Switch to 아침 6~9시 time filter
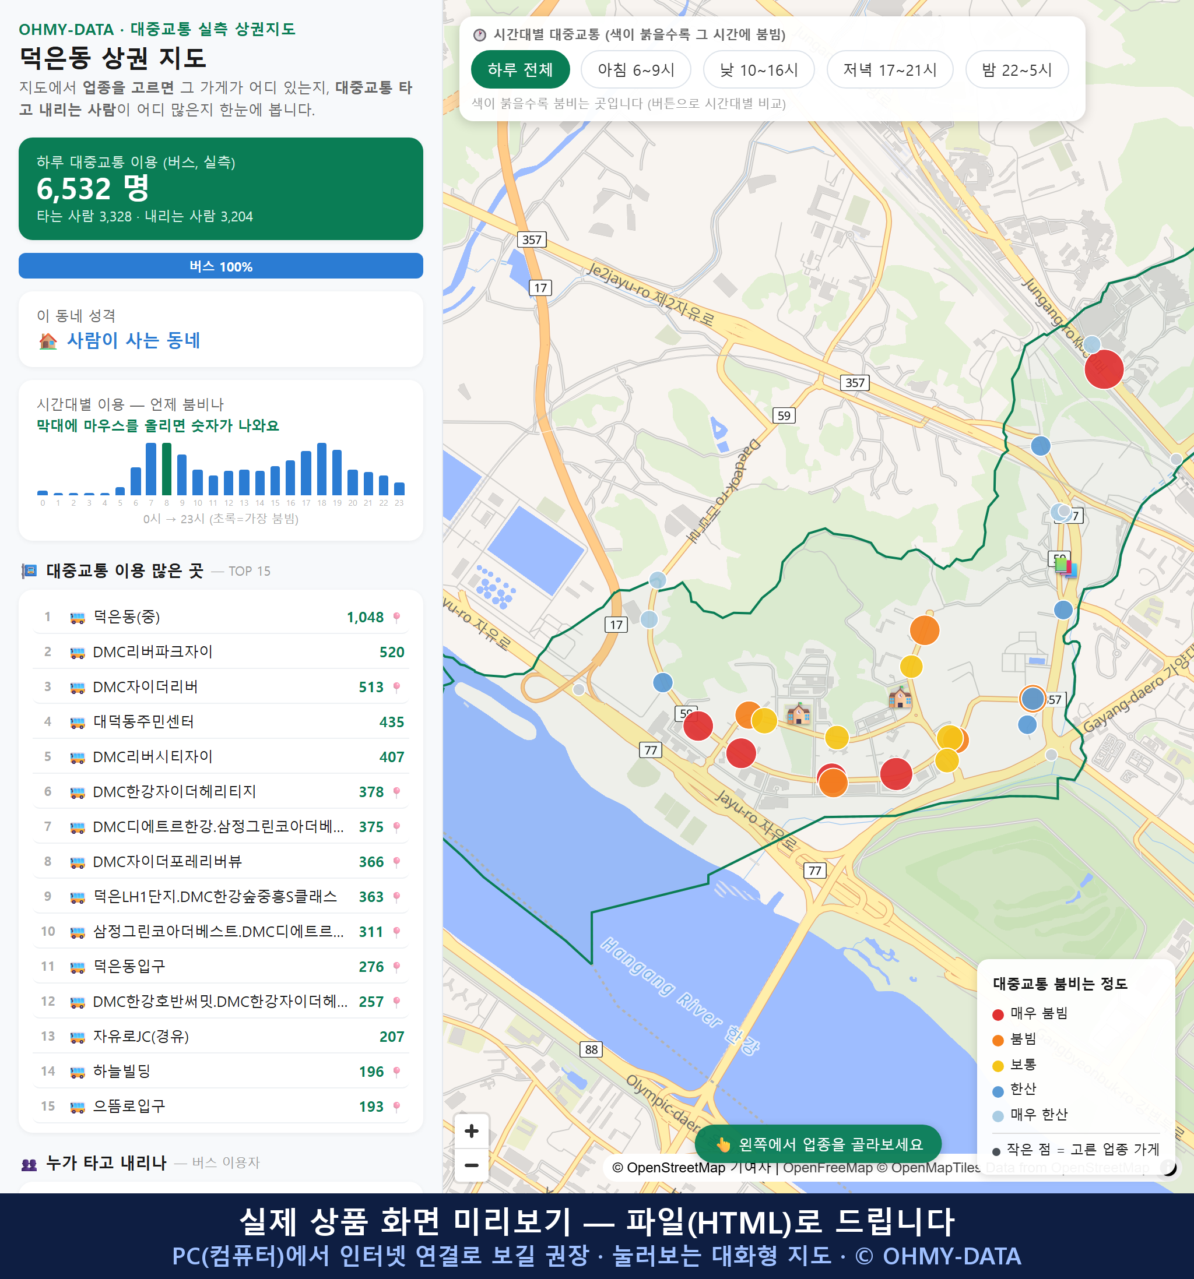This screenshot has height=1279, width=1194. [635, 69]
